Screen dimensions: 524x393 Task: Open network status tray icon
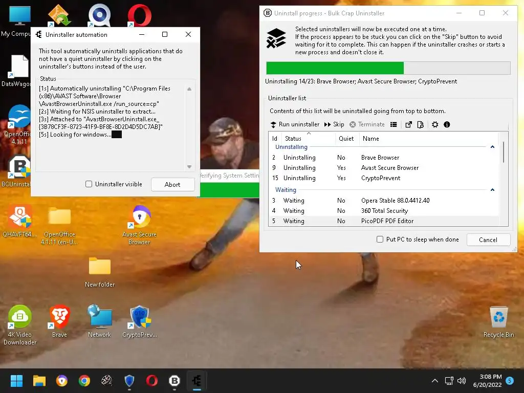(449, 381)
